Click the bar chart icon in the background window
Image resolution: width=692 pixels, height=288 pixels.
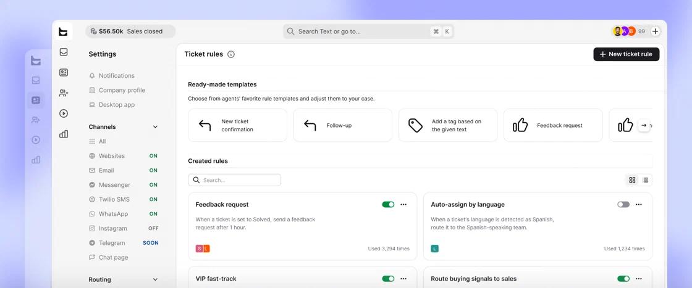(x=36, y=160)
